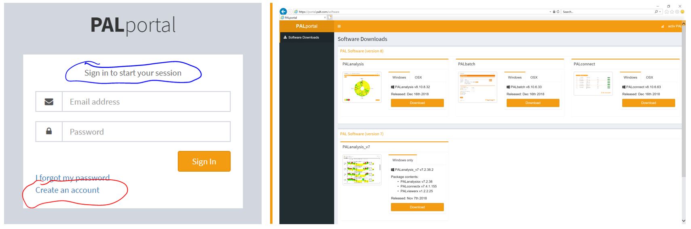Image resolution: width=691 pixels, height=229 pixels.
Task: Download PALanalysis_v7 package
Action: 417,207
